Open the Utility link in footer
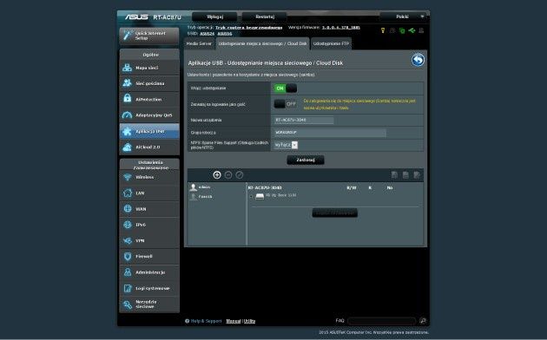 tap(249, 321)
